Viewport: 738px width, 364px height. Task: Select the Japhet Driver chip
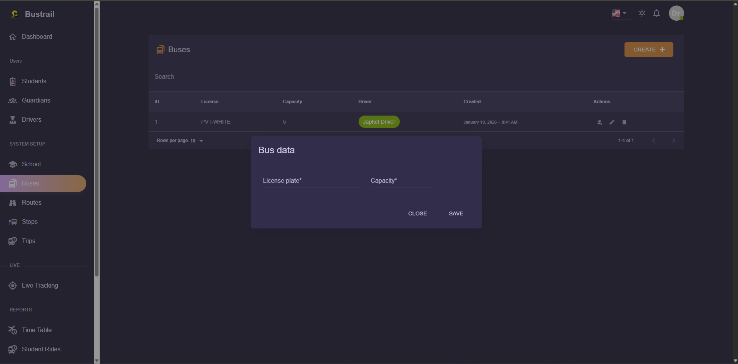[x=379, y=122]
